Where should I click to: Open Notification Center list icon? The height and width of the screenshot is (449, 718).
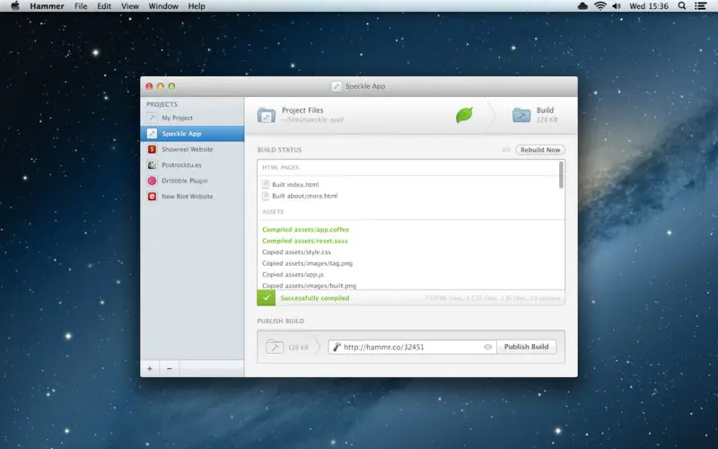(700, 6)
